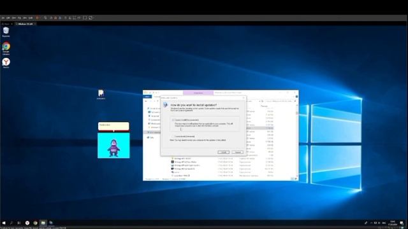Viewport: 408px width, 229px height.
Task: Open the View menu in VMware
Action: (x=14, y=18)
